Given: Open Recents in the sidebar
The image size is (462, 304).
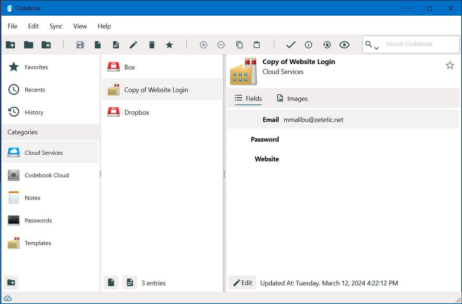Looking at the screenshot, I should [50, 90].
